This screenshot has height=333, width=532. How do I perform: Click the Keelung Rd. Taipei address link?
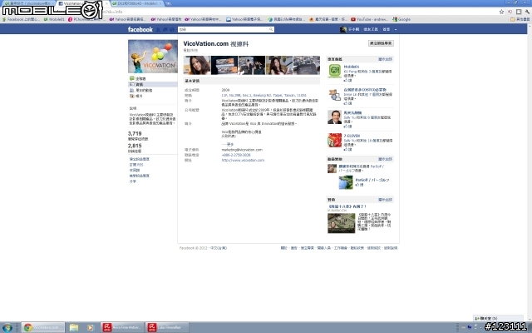click(264, 96)
